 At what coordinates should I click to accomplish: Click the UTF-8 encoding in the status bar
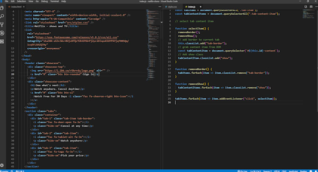click(x=277, y=171)
